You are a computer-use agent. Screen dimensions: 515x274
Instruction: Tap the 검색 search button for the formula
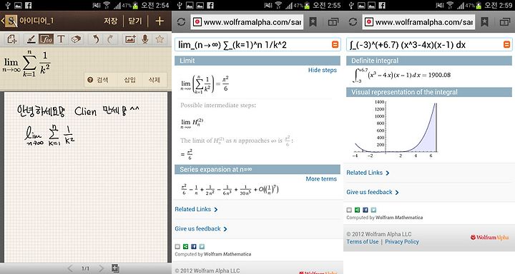pyautogui.click(x=98, y=80)
